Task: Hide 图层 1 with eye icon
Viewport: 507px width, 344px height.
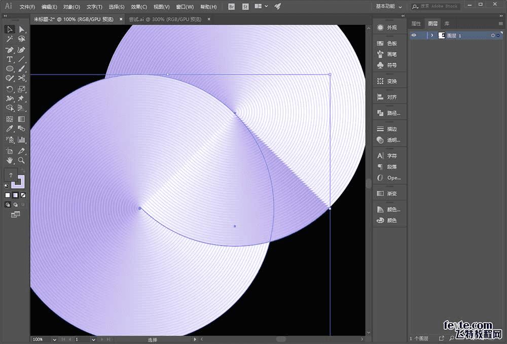Action: 414,36
